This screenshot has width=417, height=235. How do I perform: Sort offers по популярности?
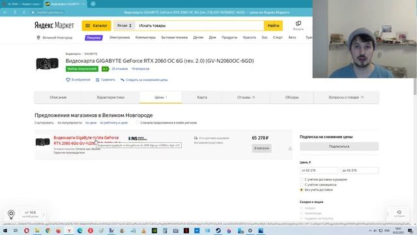coord(70,123)
